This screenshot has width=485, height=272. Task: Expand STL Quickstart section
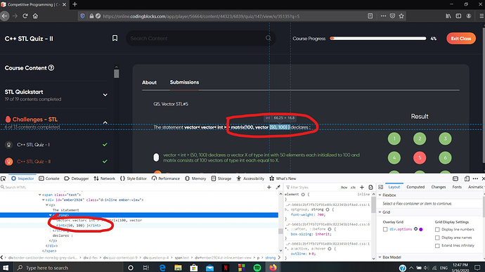click(x=105, y=95)
